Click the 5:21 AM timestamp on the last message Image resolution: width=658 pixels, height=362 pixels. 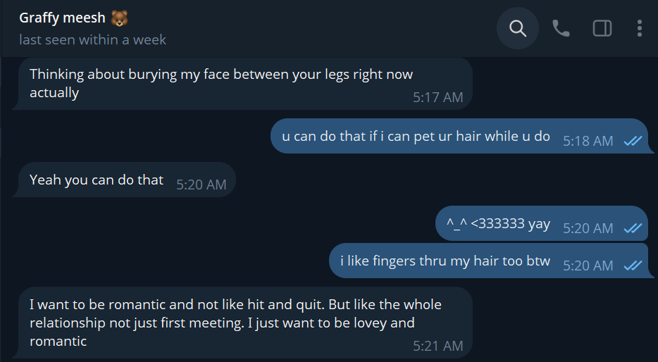pyautogui.click(x=437, y=346)
